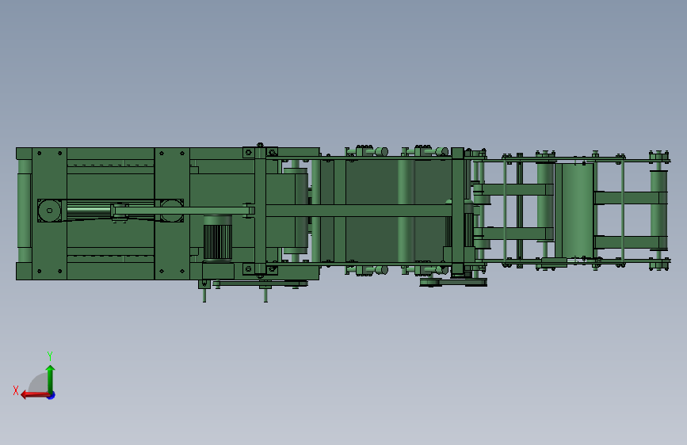This screenshot has width=687, height=445.
Task: Select the finned electric motor on the model
Action: [x=217, y=238]
